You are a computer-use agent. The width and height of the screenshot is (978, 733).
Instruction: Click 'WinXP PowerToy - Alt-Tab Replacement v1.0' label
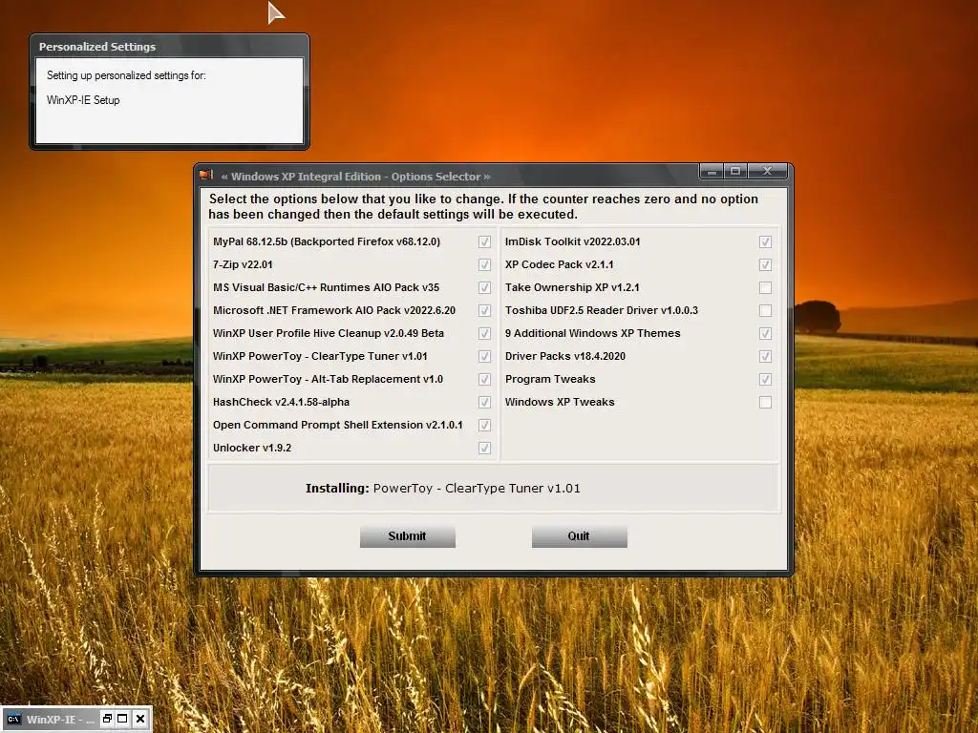tap(328, 379)
